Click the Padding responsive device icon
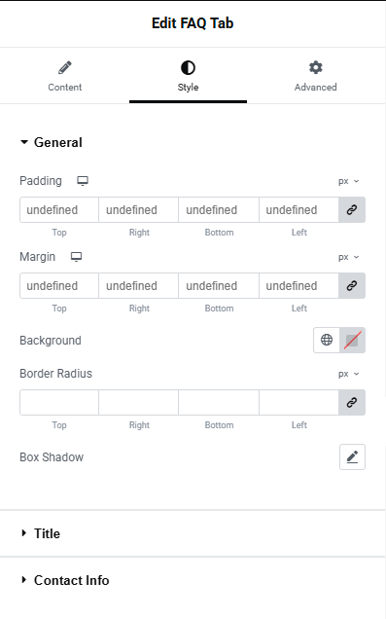Image resolution: width=386 pixels, height=619 pixels. [83, 181]
